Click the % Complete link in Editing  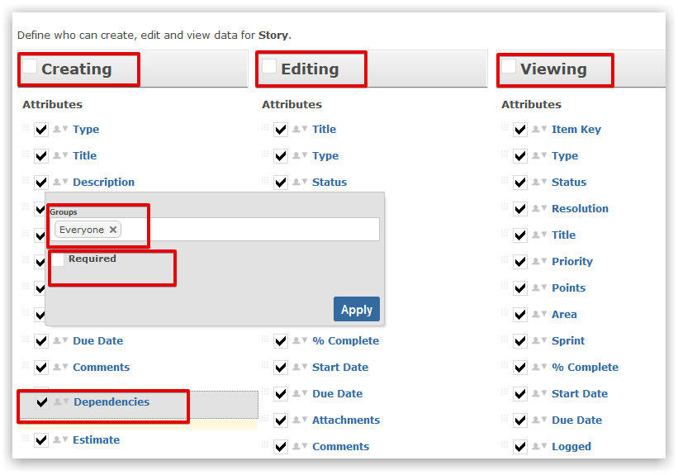pyautogui.click(x=345, y=340)
